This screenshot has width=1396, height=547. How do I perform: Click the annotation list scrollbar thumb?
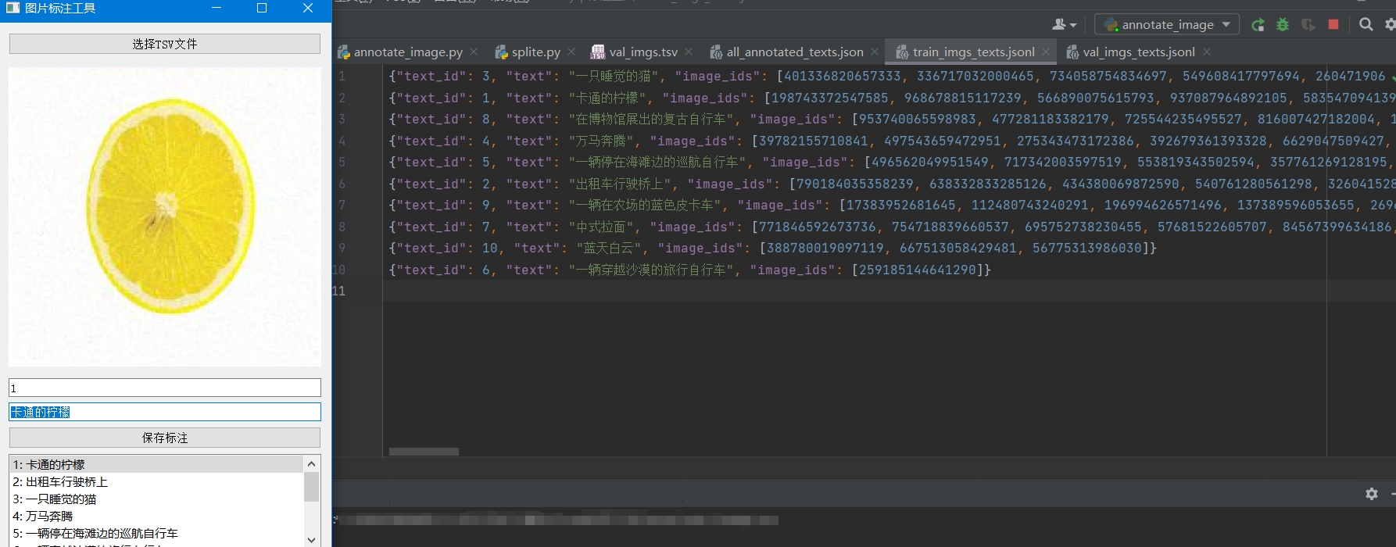[x=311, y=486]
